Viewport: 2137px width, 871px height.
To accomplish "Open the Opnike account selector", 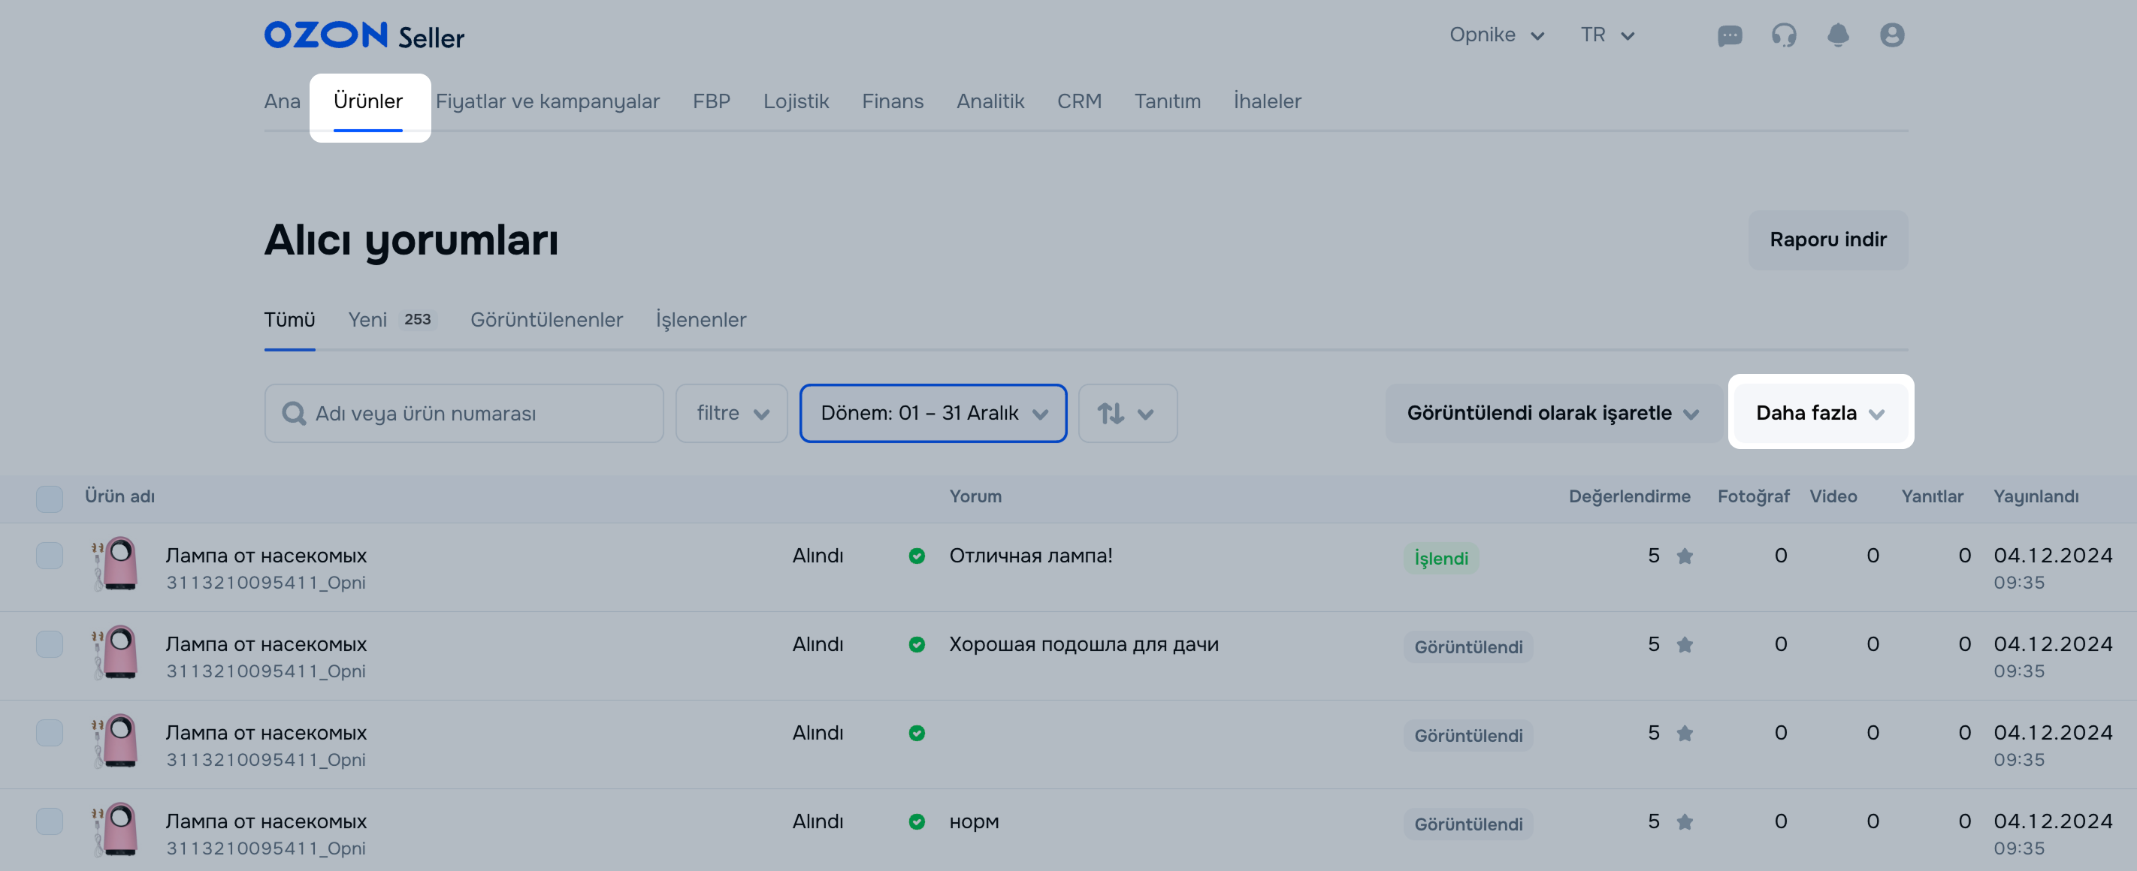I will [x=1496, y=35].
